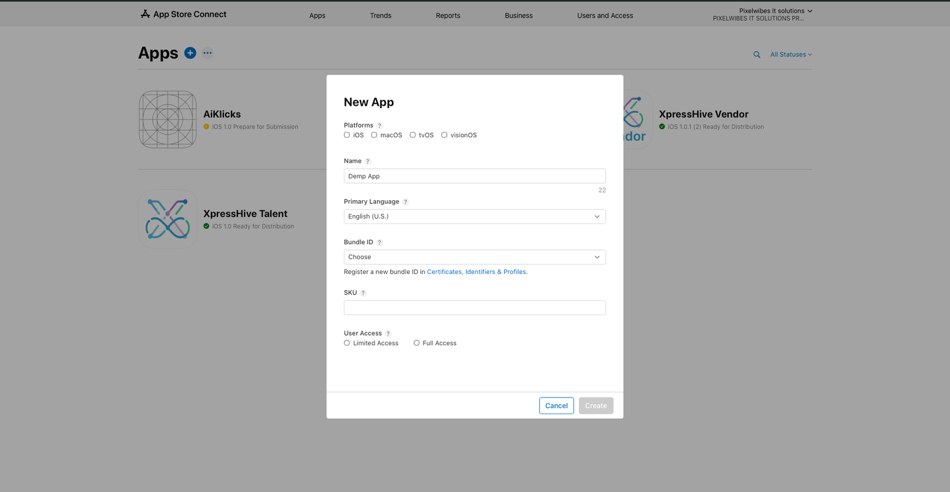Open the XpressHive Talent app title
This screenshot has height=492, width=950.
pyautogui.click(x=245, y=214)
